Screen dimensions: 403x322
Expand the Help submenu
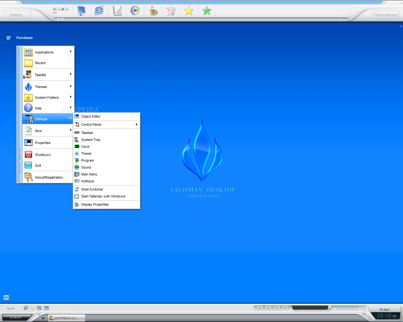pos(48,108)
